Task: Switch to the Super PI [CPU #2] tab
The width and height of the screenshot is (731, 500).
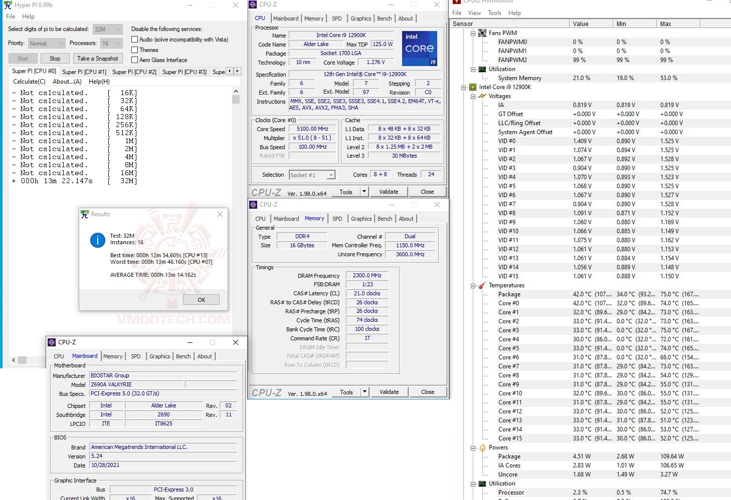Action: 134,72
